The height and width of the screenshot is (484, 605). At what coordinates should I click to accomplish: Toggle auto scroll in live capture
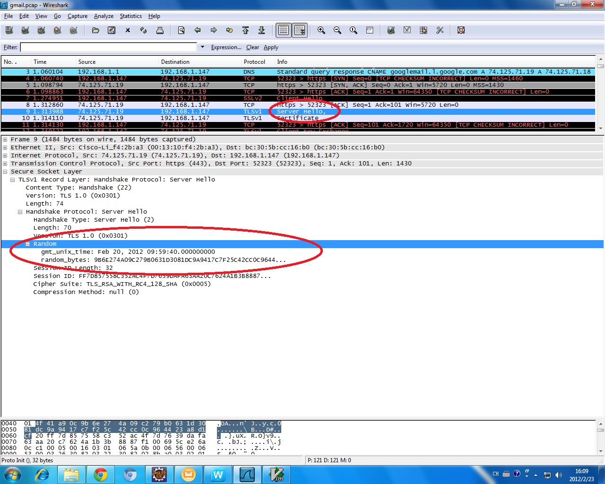(x=300, y=30)
